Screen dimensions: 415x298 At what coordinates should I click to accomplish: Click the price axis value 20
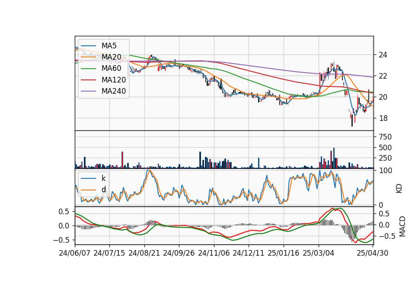[383, 97]
